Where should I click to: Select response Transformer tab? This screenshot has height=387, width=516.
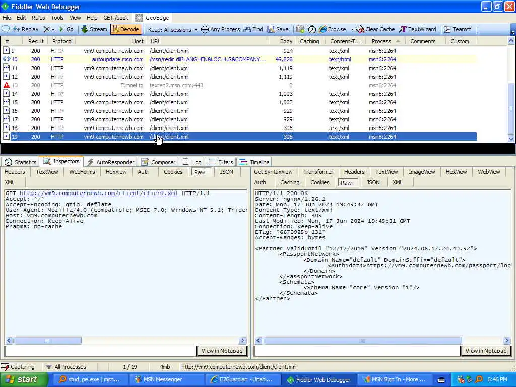318,172
